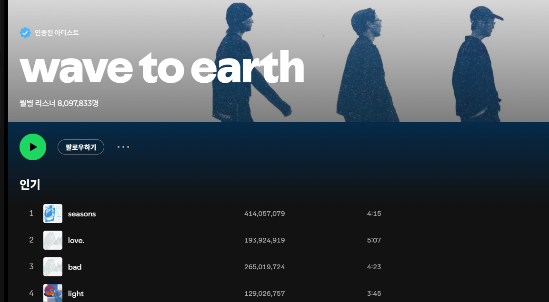Select the bad track title

click(x=75, y=267)
